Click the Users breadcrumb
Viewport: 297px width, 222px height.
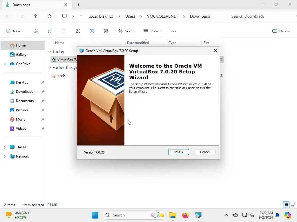[130, 16]
